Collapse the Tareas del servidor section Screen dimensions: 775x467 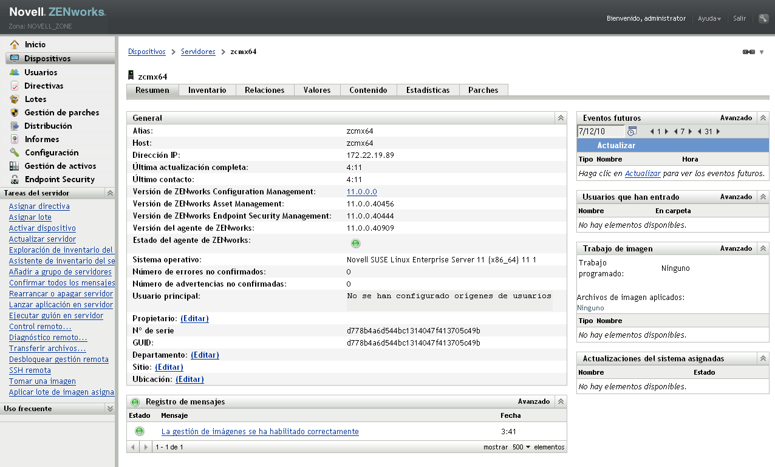click(x=110, y=193)
